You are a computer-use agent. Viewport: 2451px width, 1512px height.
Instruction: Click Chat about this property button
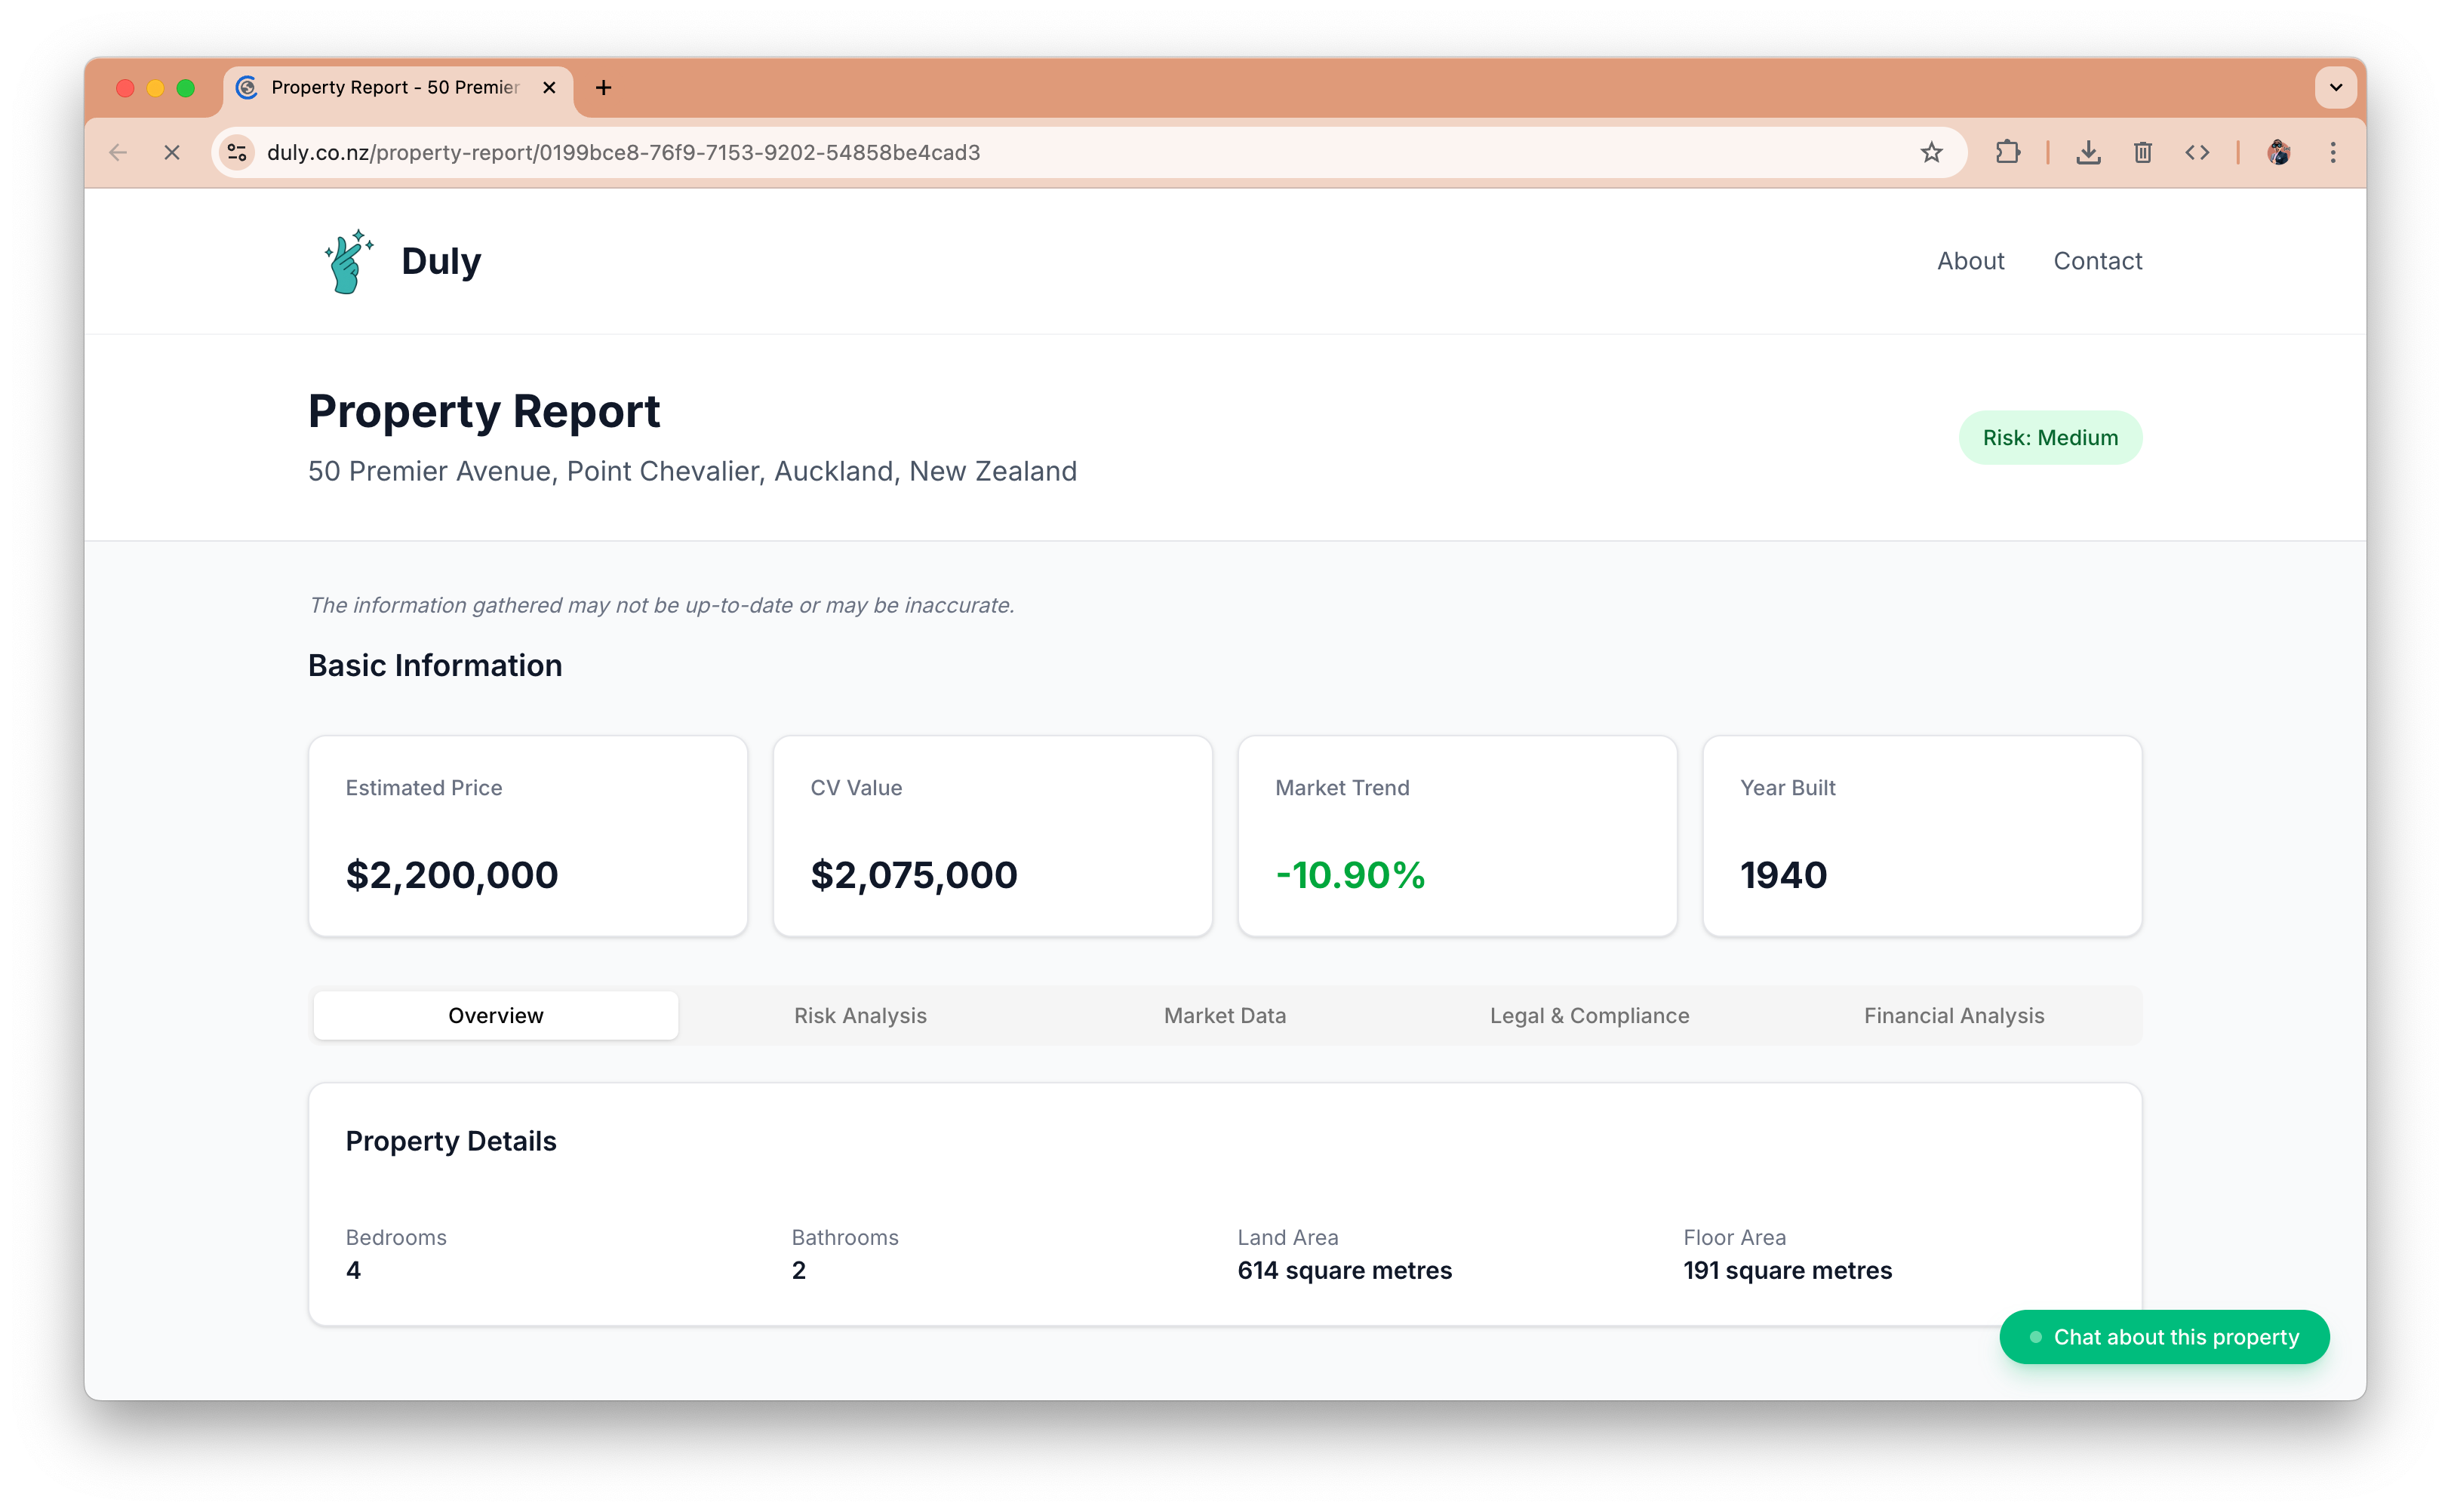pyautogui.click(x=2164, y=1337)
